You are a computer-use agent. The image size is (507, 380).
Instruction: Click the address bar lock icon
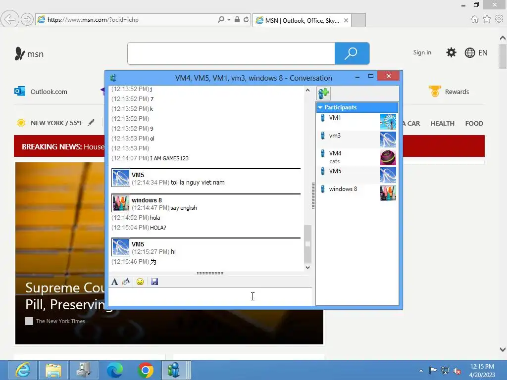237,19
